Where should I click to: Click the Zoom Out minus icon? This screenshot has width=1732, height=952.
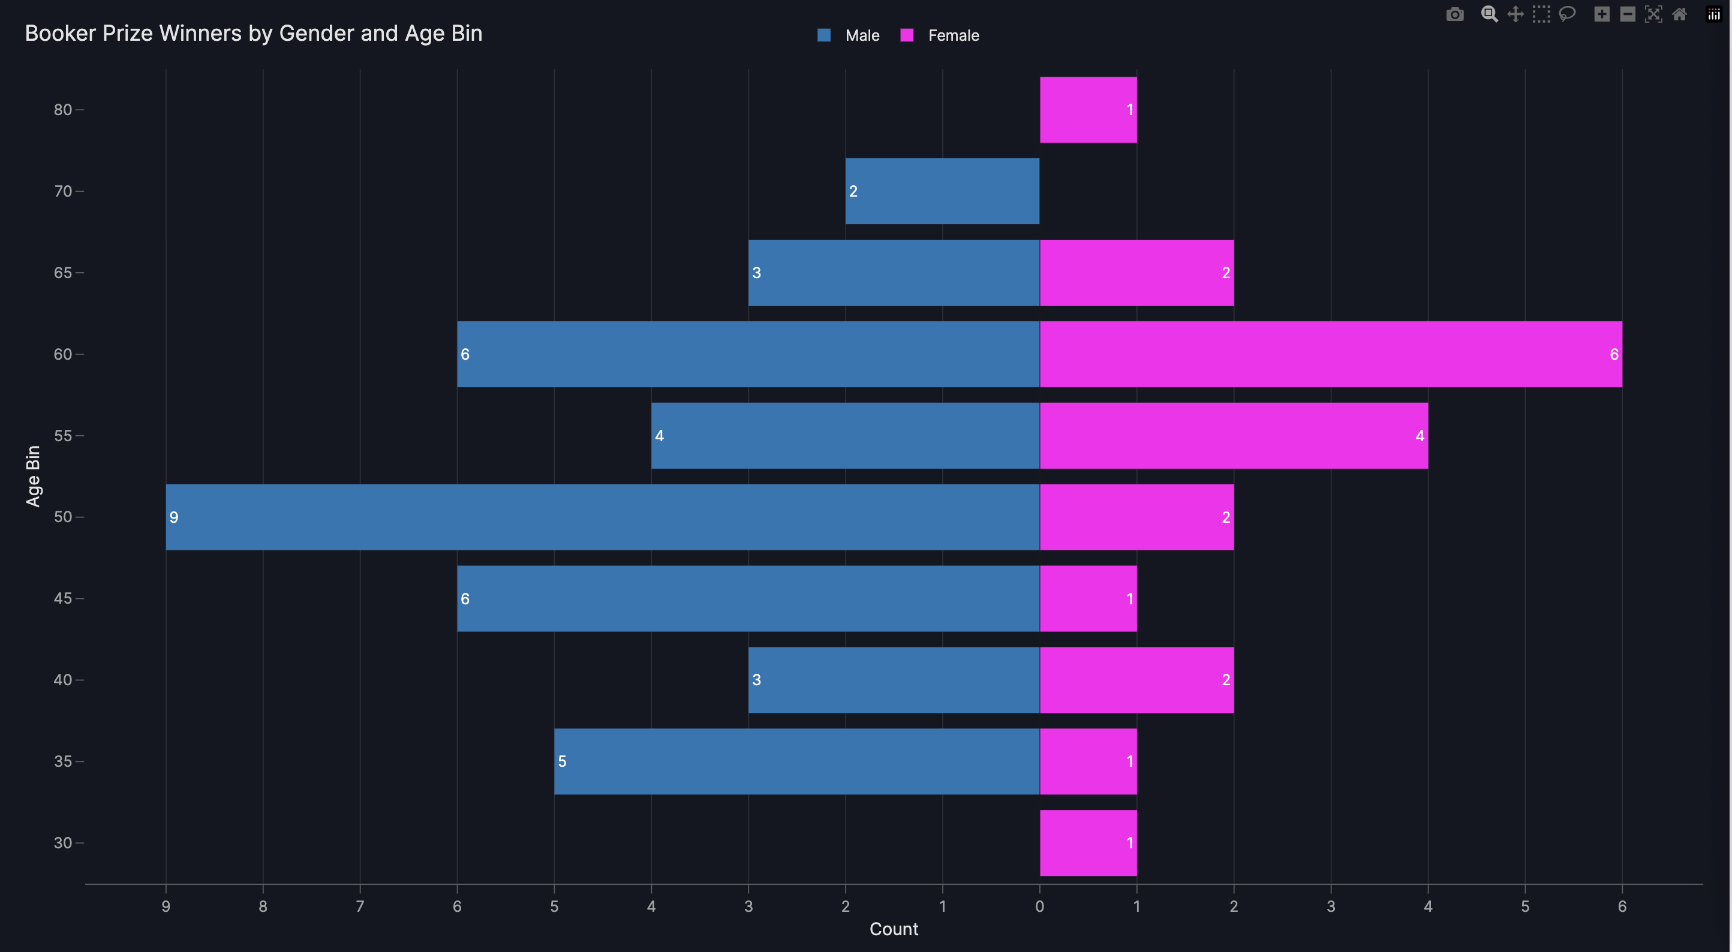pyautogui.click(x=1628, y=15)
